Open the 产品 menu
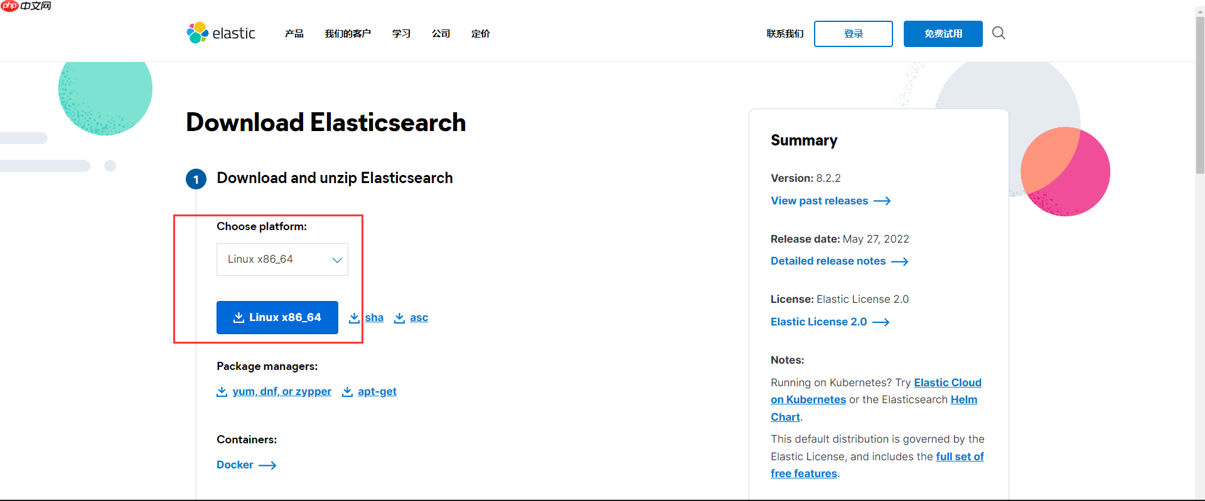Image resolution: width=1205 pixels, height=501 pixels. pyautogui.click(x=294, y=34)
